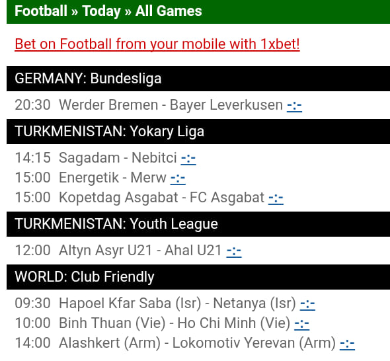Open score link for Werder Bremen match
Image resolution: width=390 pixels, height=361 pixels.
[x=294, y=106]
